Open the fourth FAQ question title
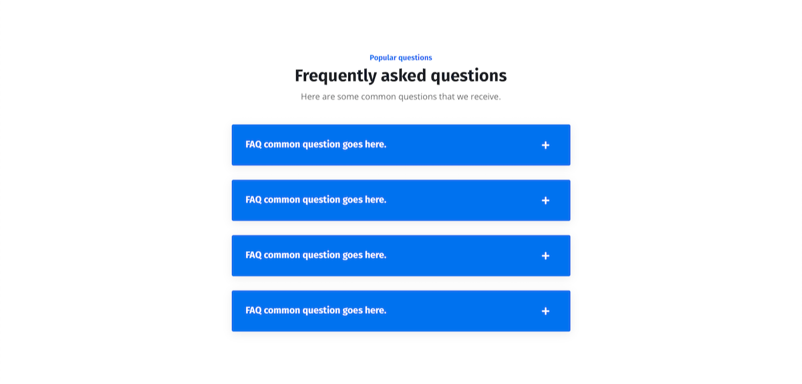 tap(315, 311)
